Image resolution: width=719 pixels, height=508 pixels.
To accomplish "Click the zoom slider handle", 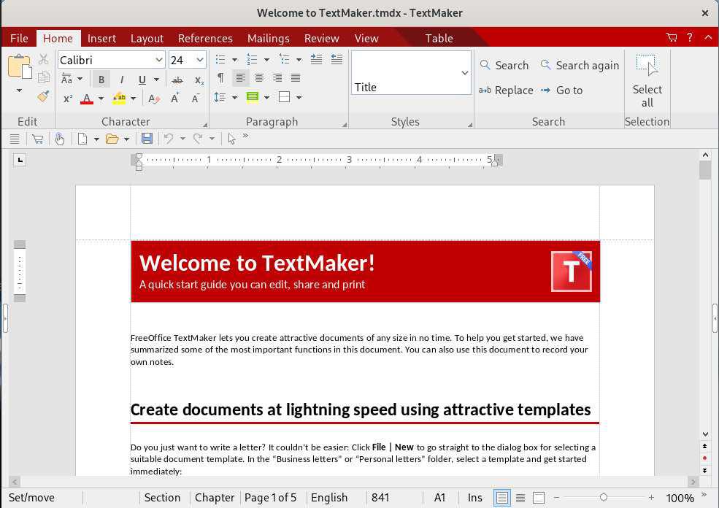I will point(604,498).
